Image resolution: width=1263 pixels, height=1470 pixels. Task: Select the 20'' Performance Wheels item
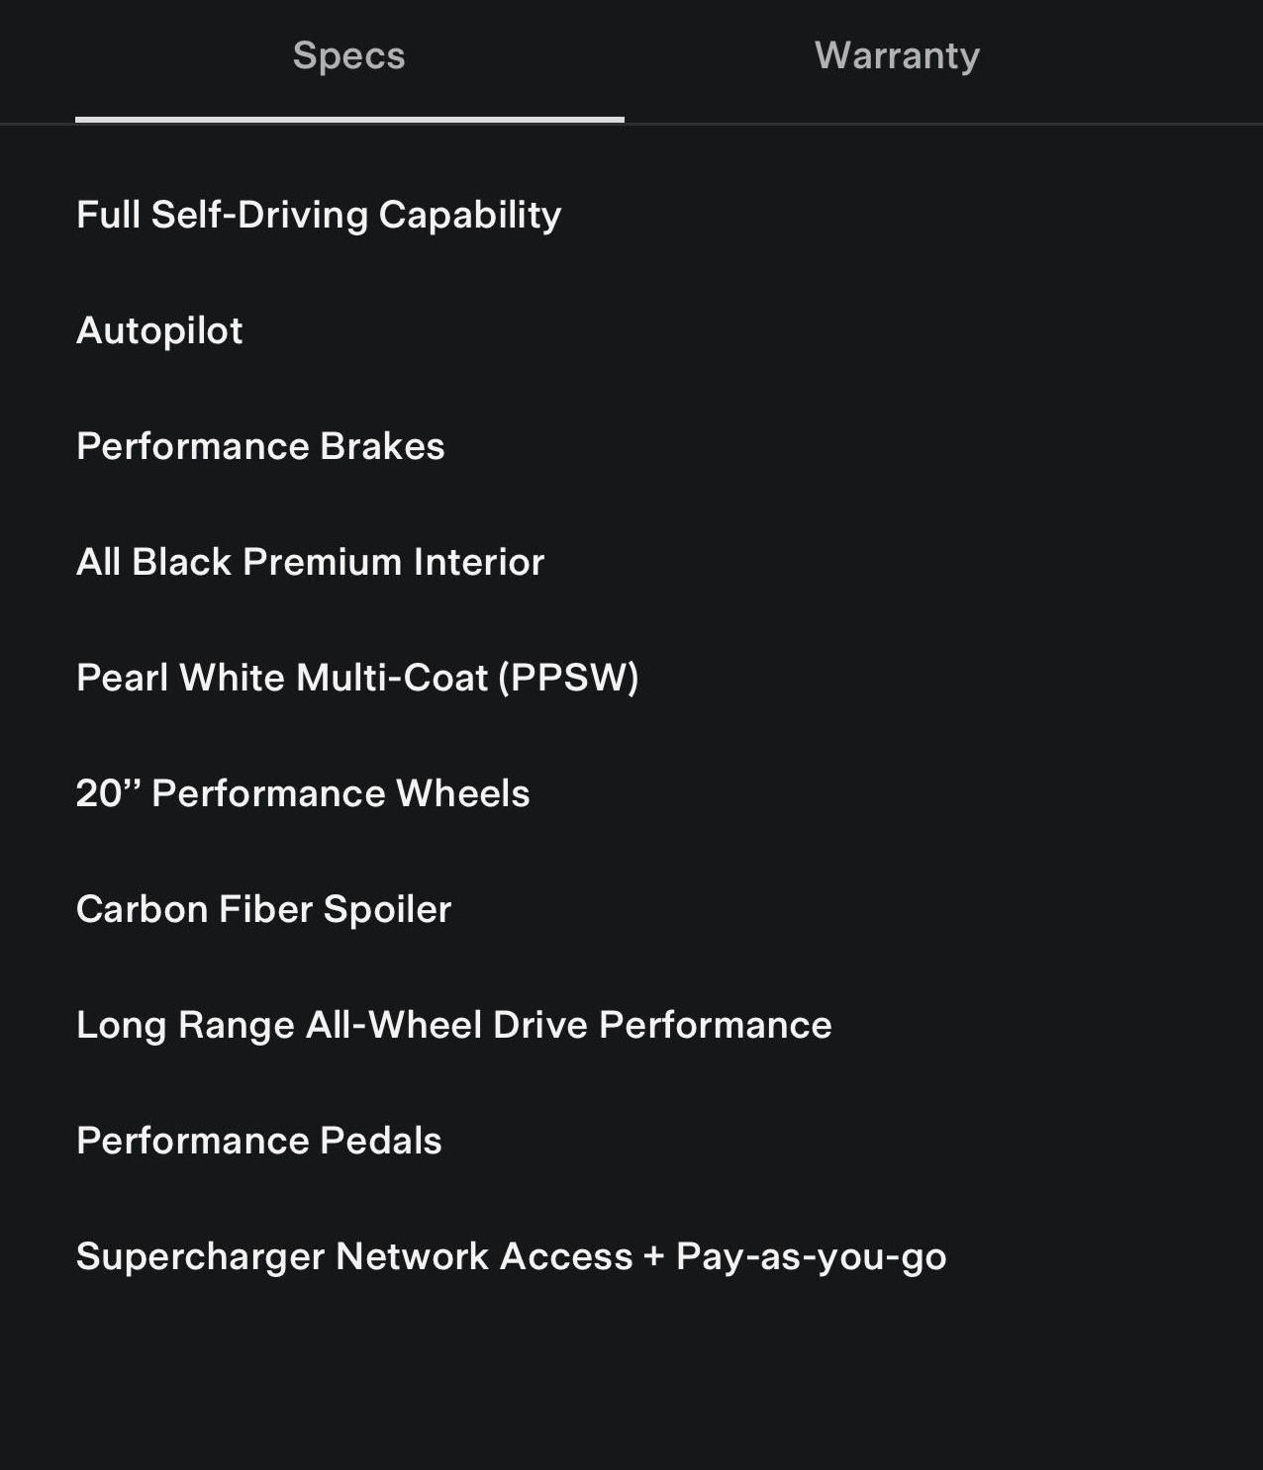(303, 793)
